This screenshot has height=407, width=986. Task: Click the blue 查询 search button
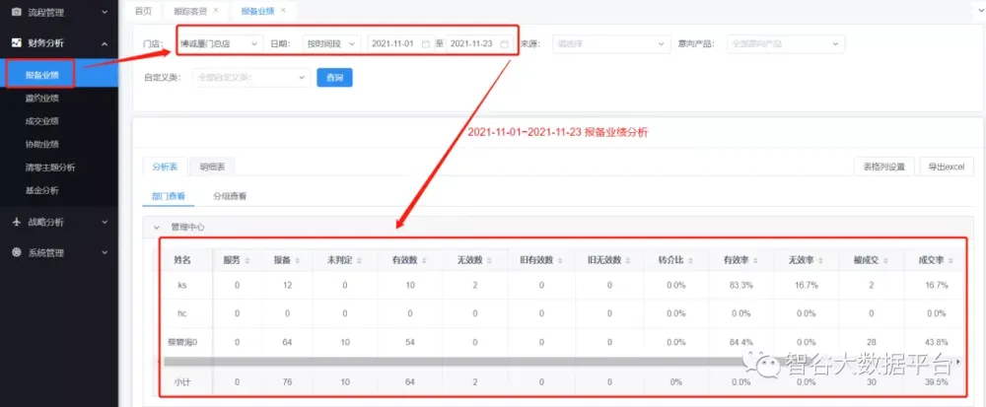click(x=334, y=77)
